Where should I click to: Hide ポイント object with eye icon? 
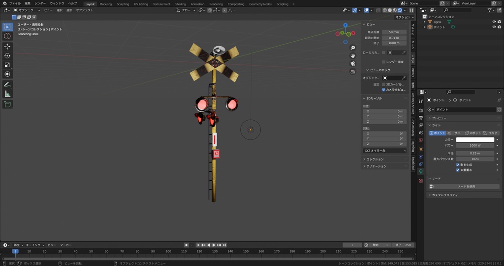pyautogui.click(x=494, y=27)
